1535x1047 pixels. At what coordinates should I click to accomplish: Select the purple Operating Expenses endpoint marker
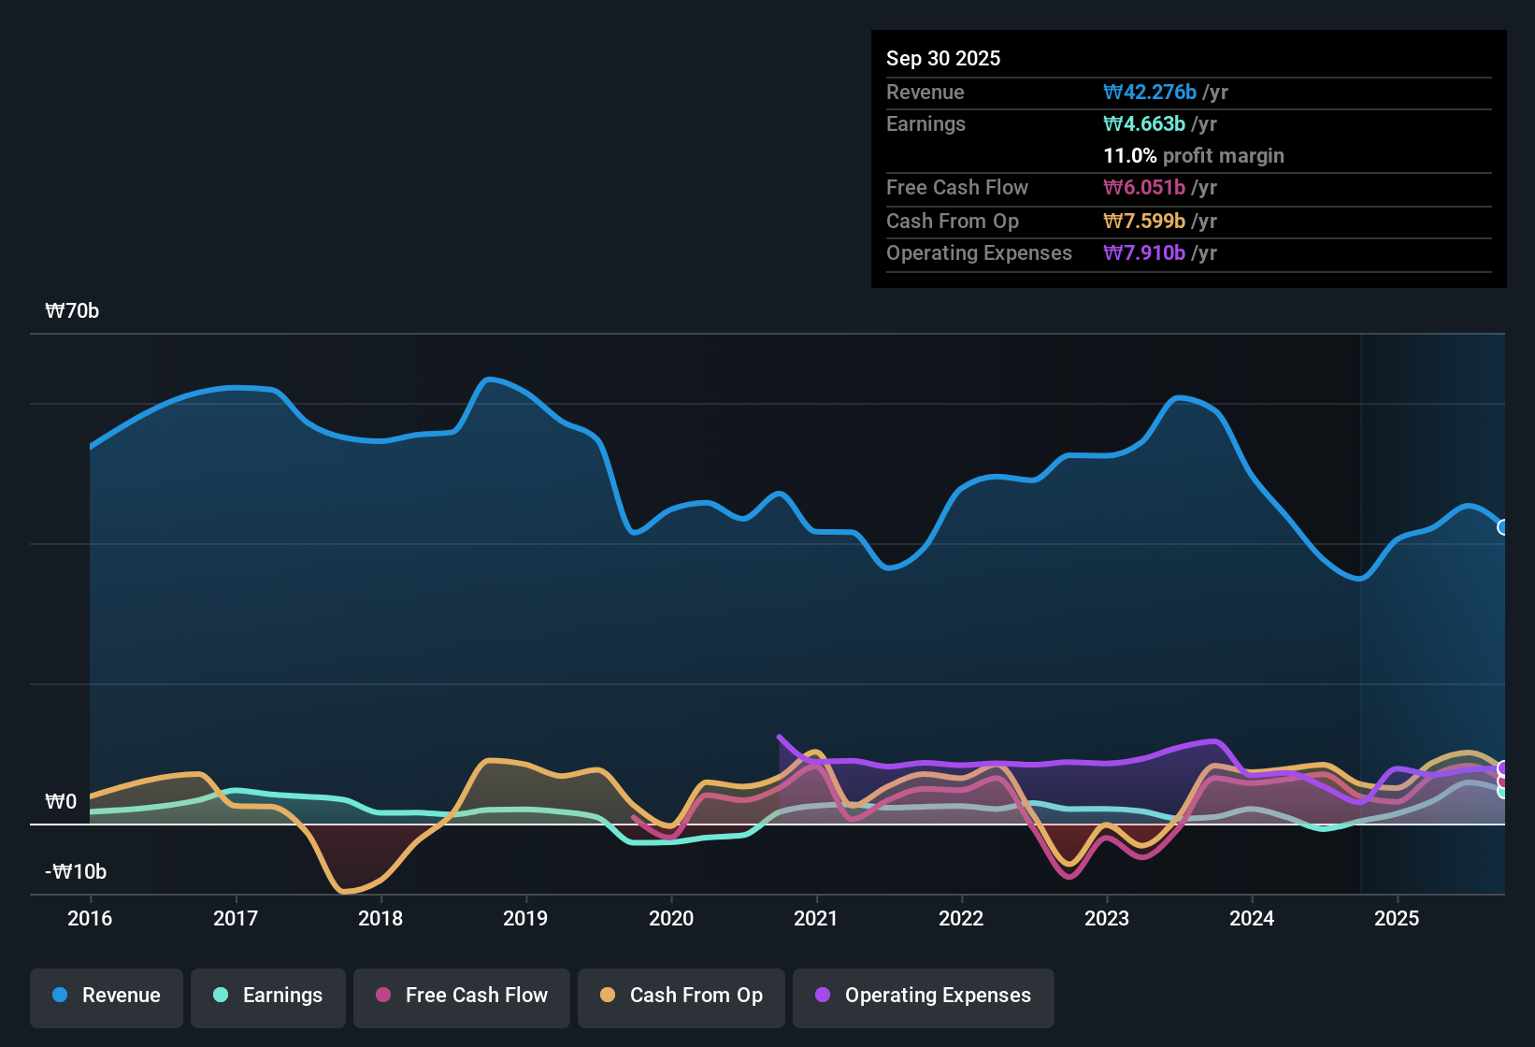pos(1503,768)
